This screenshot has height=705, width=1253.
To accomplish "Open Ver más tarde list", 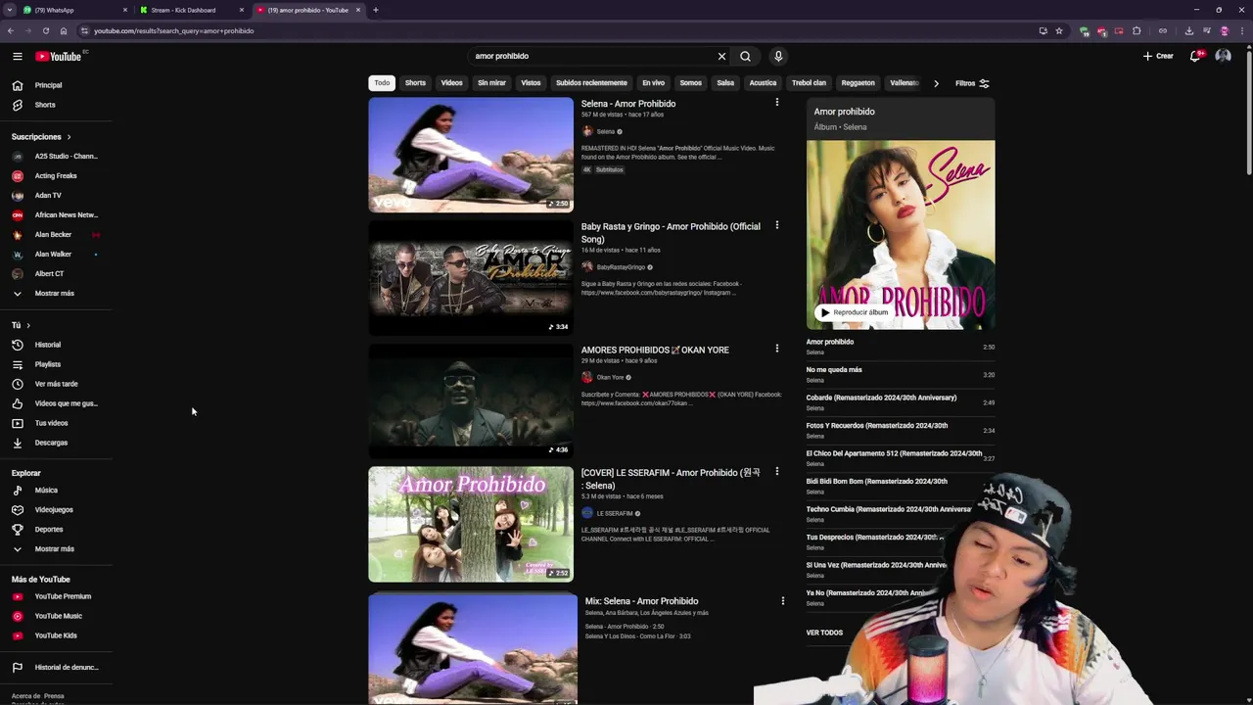I will (56, 384).
